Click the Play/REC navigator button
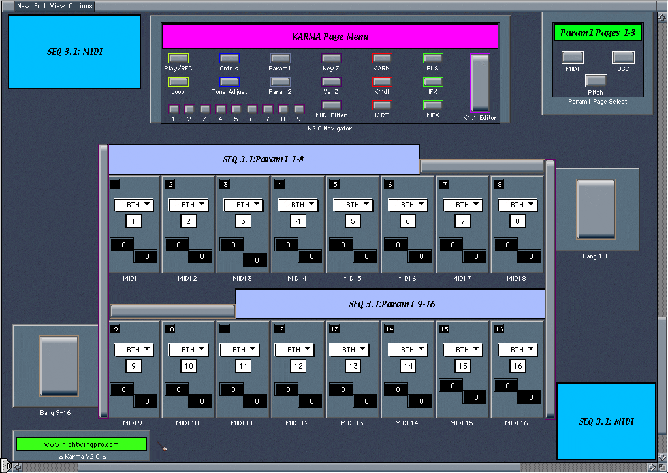668x473 pixels. point(178,59)
